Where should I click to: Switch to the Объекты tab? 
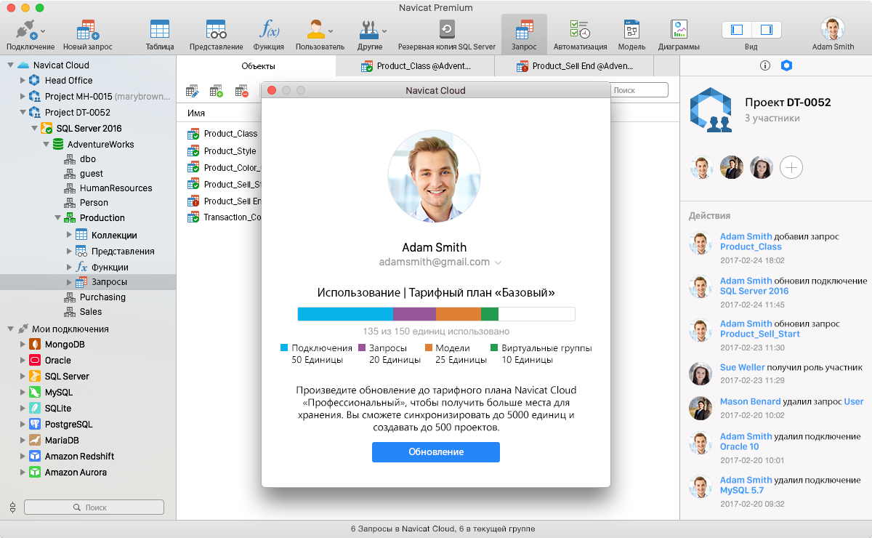click(258, 66)
